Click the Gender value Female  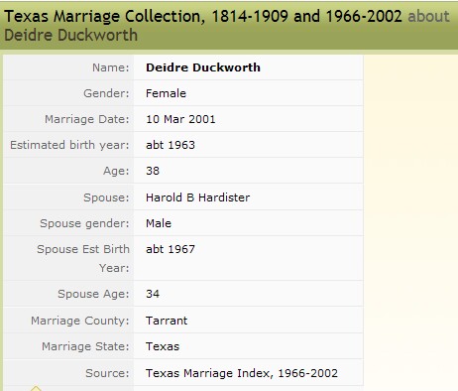click(x=166, y=93)
